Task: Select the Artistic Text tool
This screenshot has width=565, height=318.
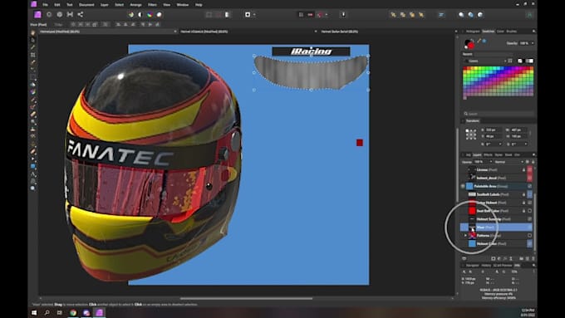Action: pos(32,174)
